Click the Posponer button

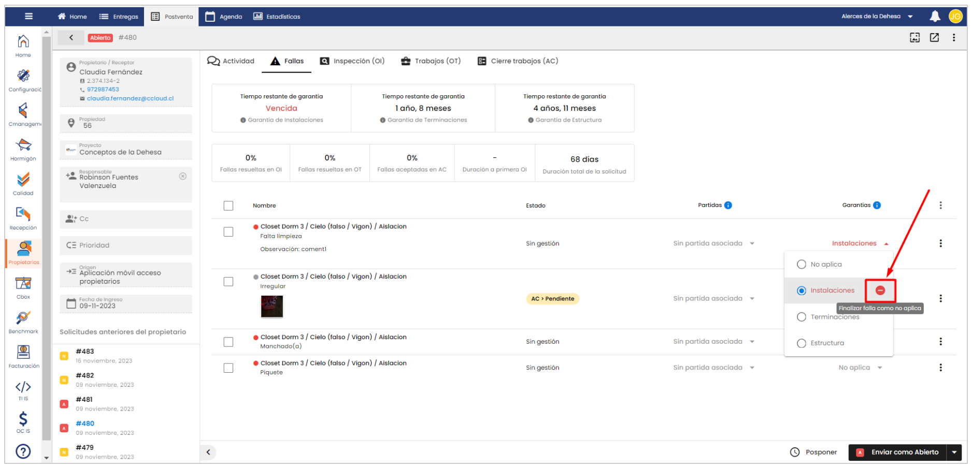813,452
